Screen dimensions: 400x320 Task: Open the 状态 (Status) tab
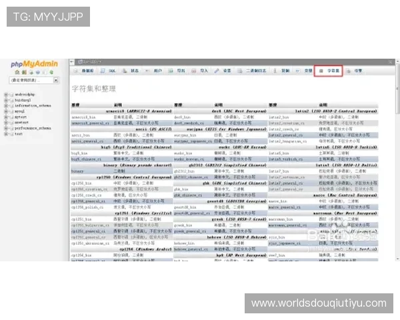tap(133, 70)
